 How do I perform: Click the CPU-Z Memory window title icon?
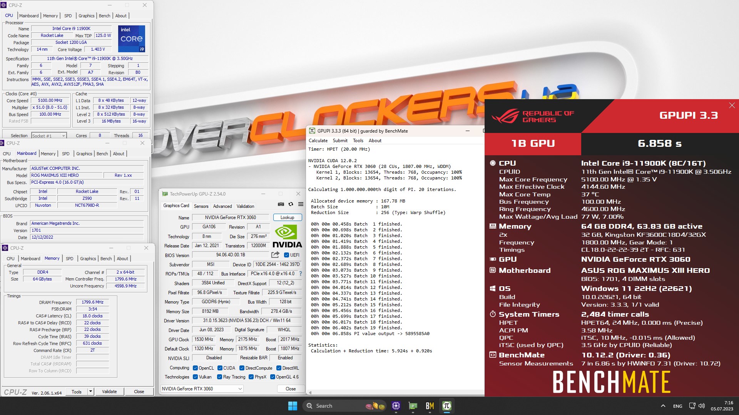coord(5,248)
